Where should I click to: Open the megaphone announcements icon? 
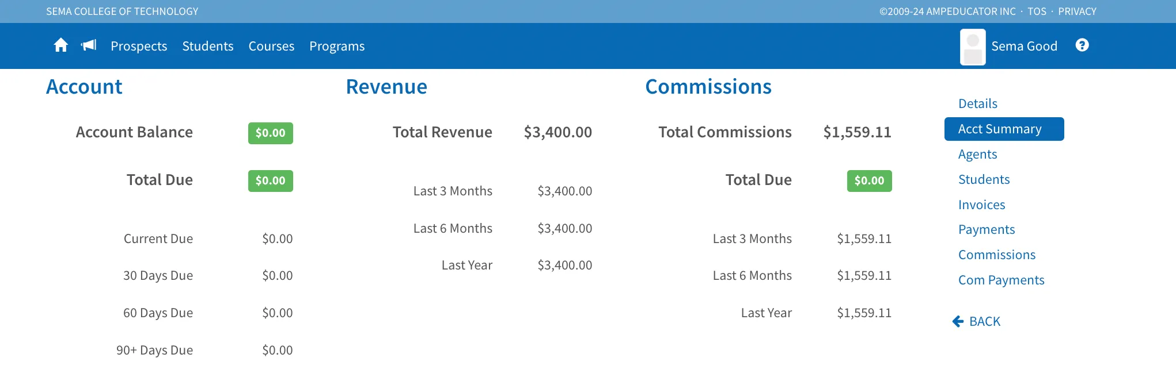pyautogui.click(x=89, y=45)
